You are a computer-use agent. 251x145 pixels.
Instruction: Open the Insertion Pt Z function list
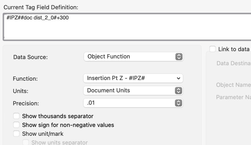point(133,78)
